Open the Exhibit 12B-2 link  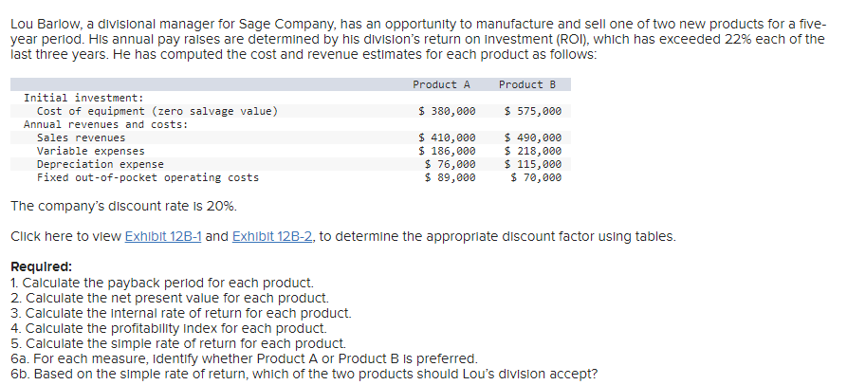tap(272, 236)
